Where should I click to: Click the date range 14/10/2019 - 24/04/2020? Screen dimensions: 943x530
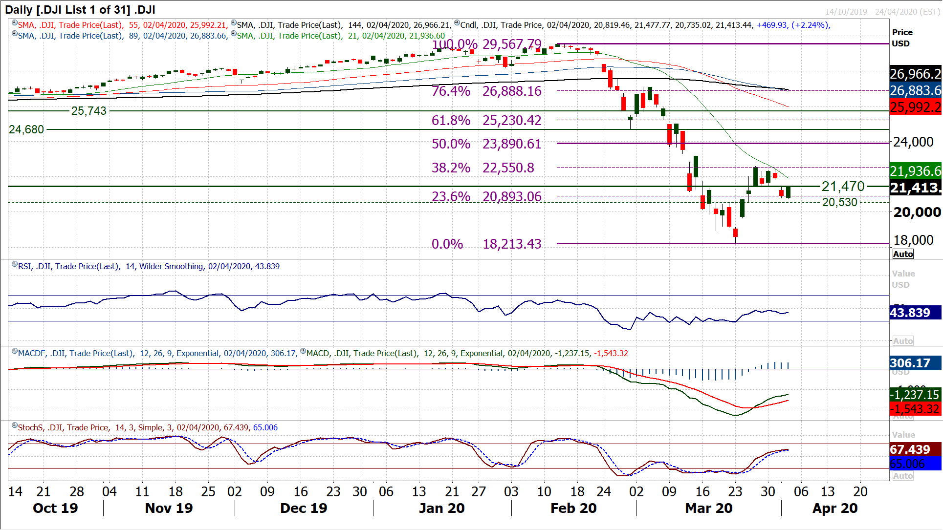[881, 12]
